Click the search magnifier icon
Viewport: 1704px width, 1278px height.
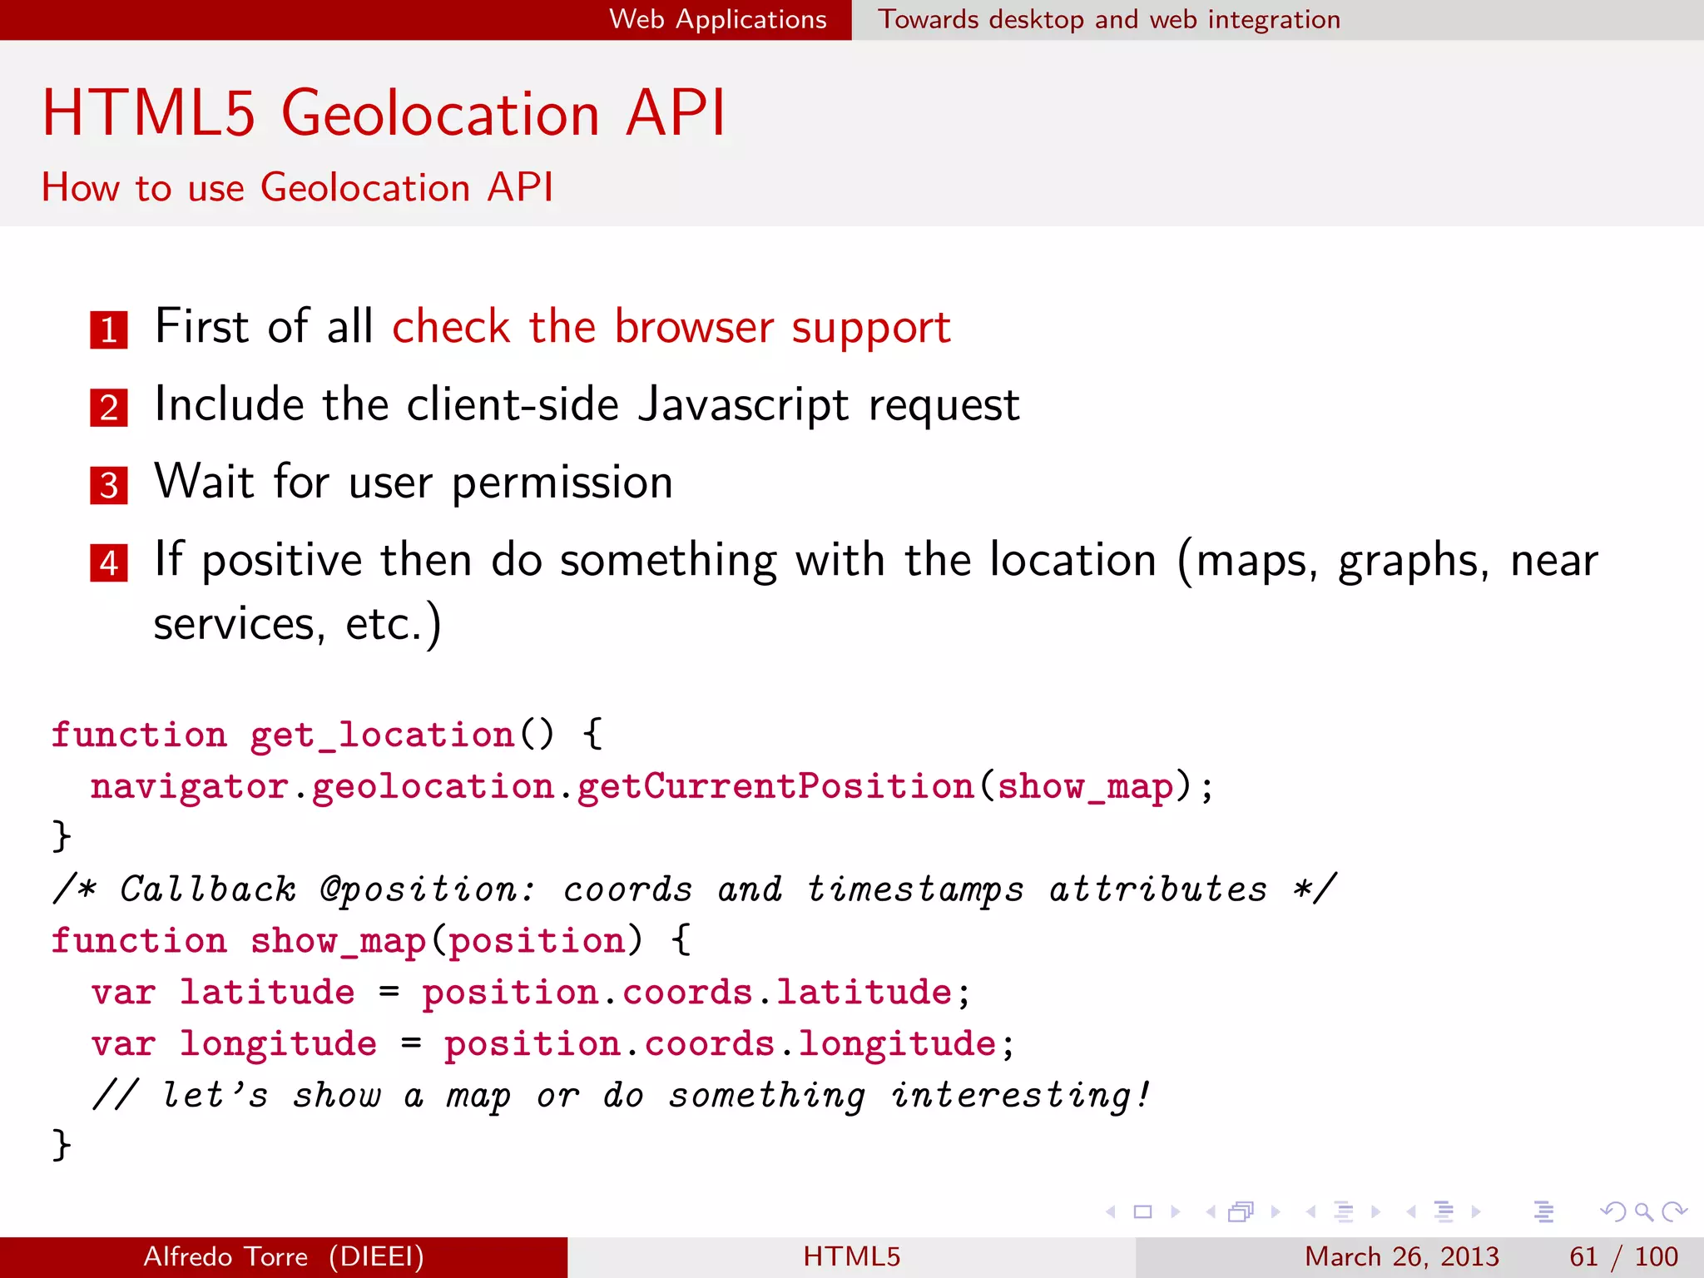(1643, 1212)
